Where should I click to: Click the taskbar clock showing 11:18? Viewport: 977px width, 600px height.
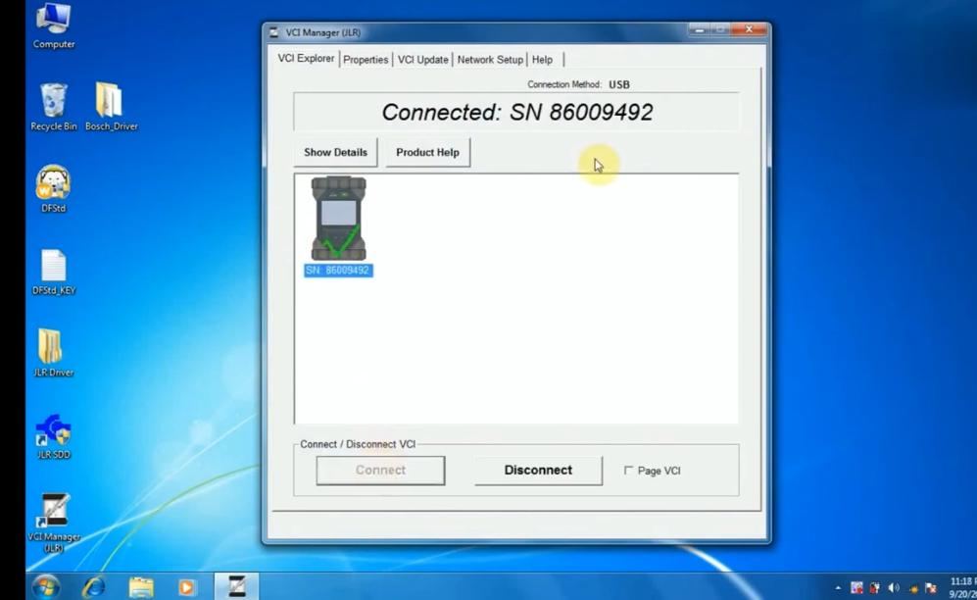point(963,587)
